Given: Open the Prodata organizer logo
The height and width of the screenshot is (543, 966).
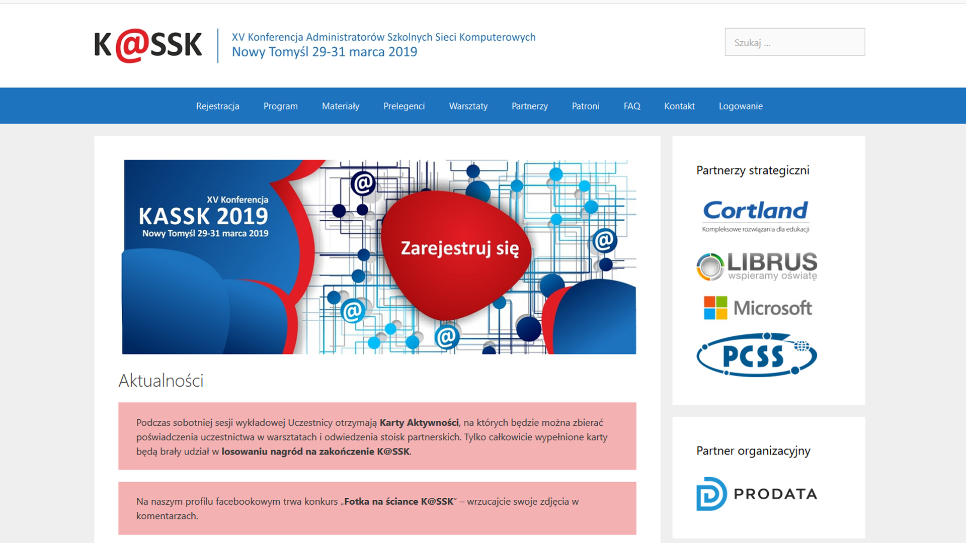Looking at the screenshot, I should pyautogui.click(x=757, y=494).
